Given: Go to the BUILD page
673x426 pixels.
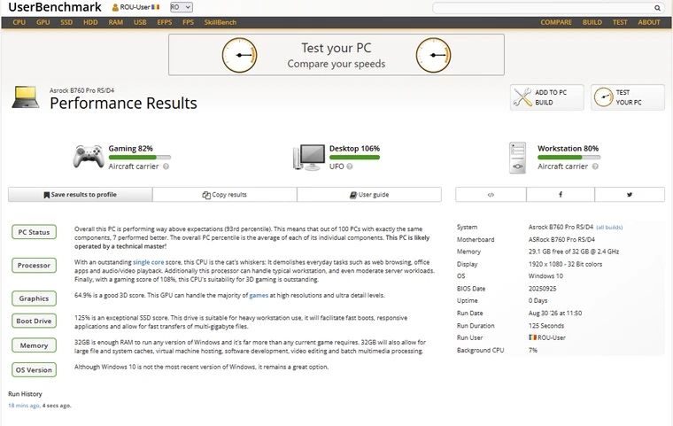Looking at the screenshot, I should (x=592, y=22).
